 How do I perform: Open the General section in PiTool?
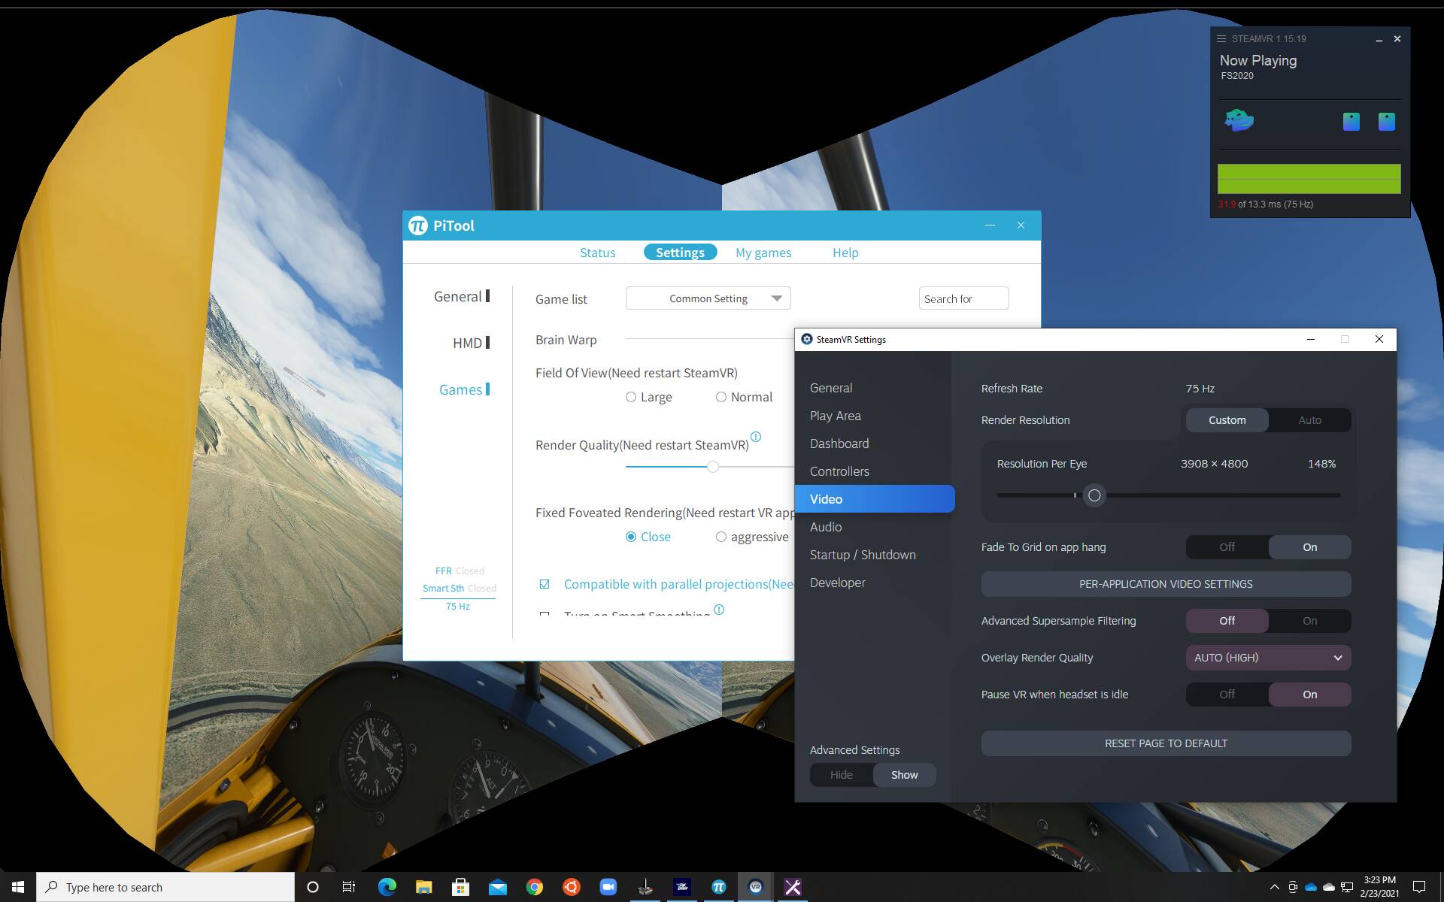point(461,297)
